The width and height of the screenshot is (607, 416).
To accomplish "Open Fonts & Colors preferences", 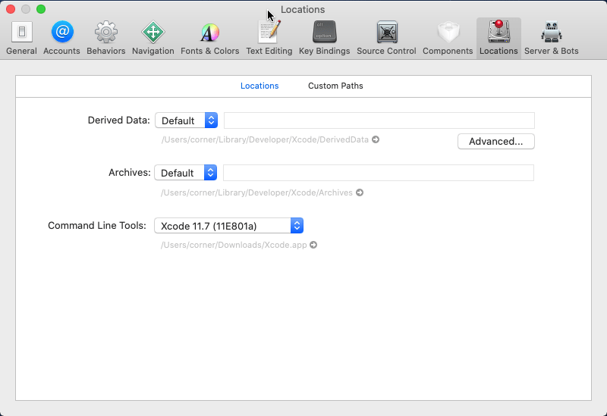I will [210, 39].
